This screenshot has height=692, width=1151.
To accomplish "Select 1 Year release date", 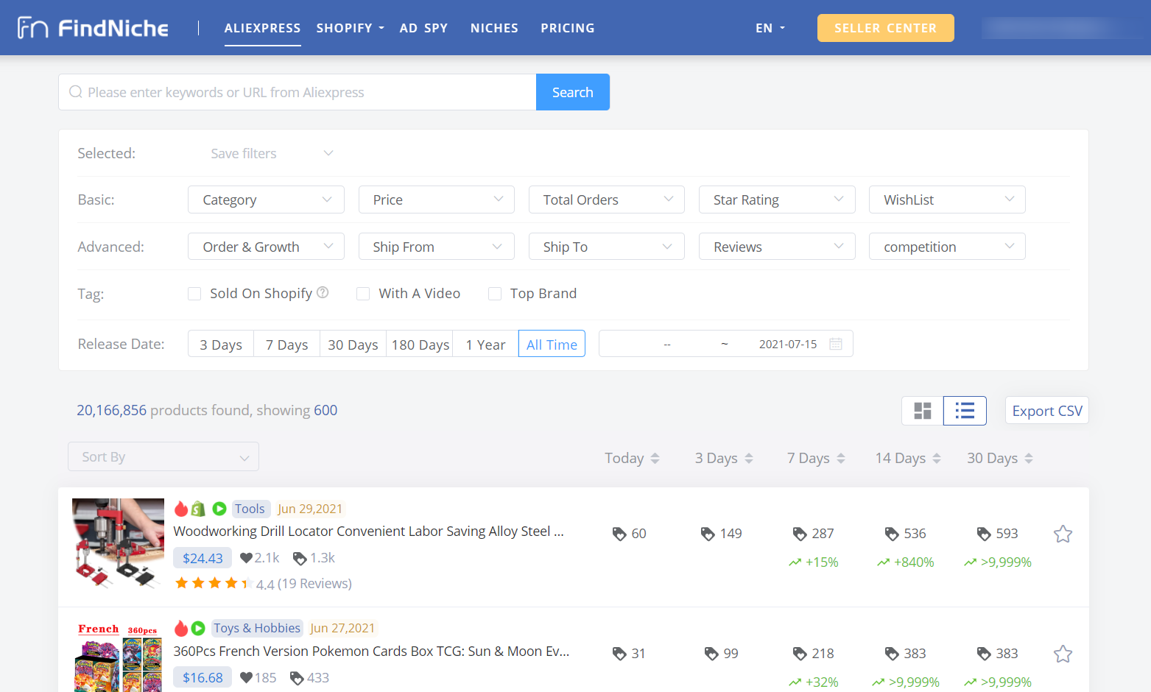I will 486,344.
